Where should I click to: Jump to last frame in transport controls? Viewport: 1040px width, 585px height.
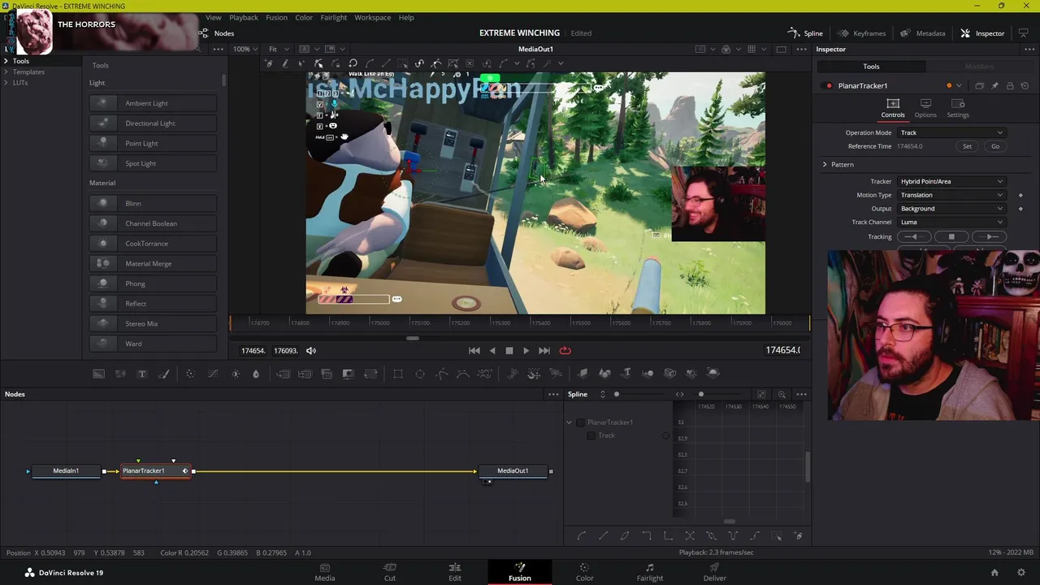coord(544,351)
